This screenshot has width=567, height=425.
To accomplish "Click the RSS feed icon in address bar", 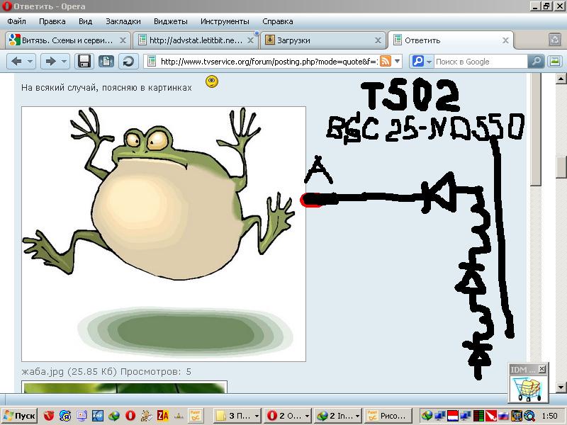I will 386,62.
